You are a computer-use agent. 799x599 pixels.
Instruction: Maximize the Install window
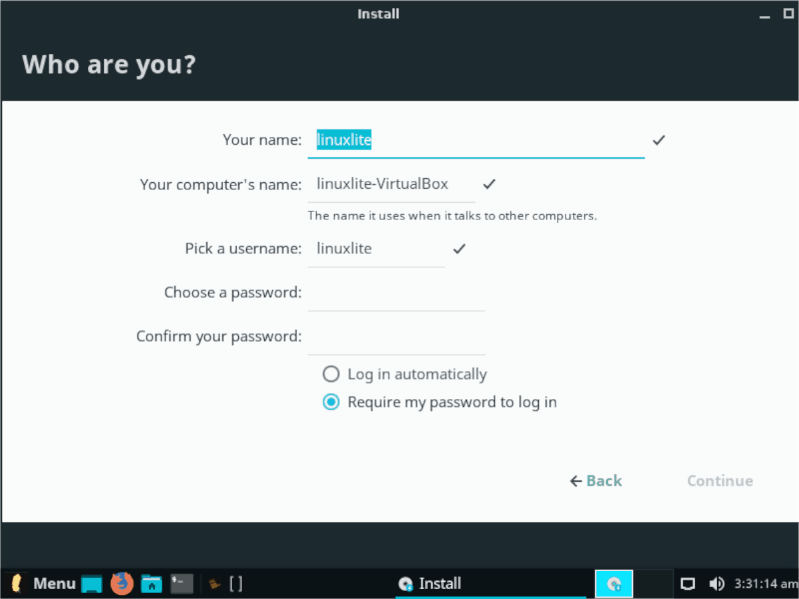(x=789, y=13)
